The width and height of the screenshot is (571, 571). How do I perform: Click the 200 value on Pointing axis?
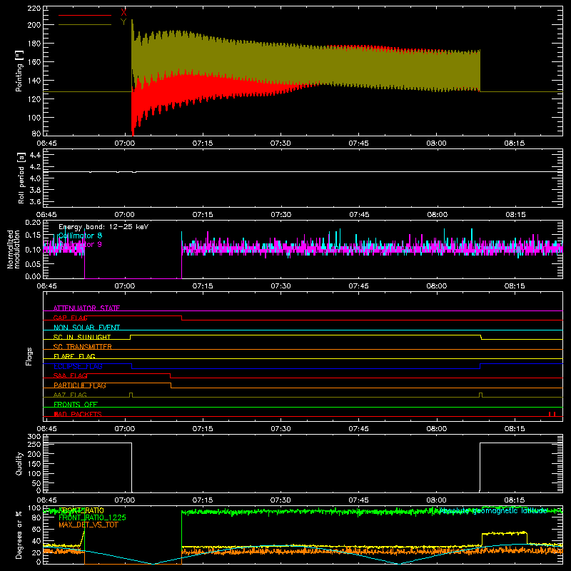point(34,25)
